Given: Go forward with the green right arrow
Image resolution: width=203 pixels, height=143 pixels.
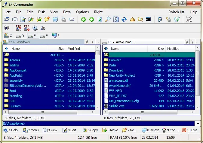Looking at the screenshot, I should point(91,20).
